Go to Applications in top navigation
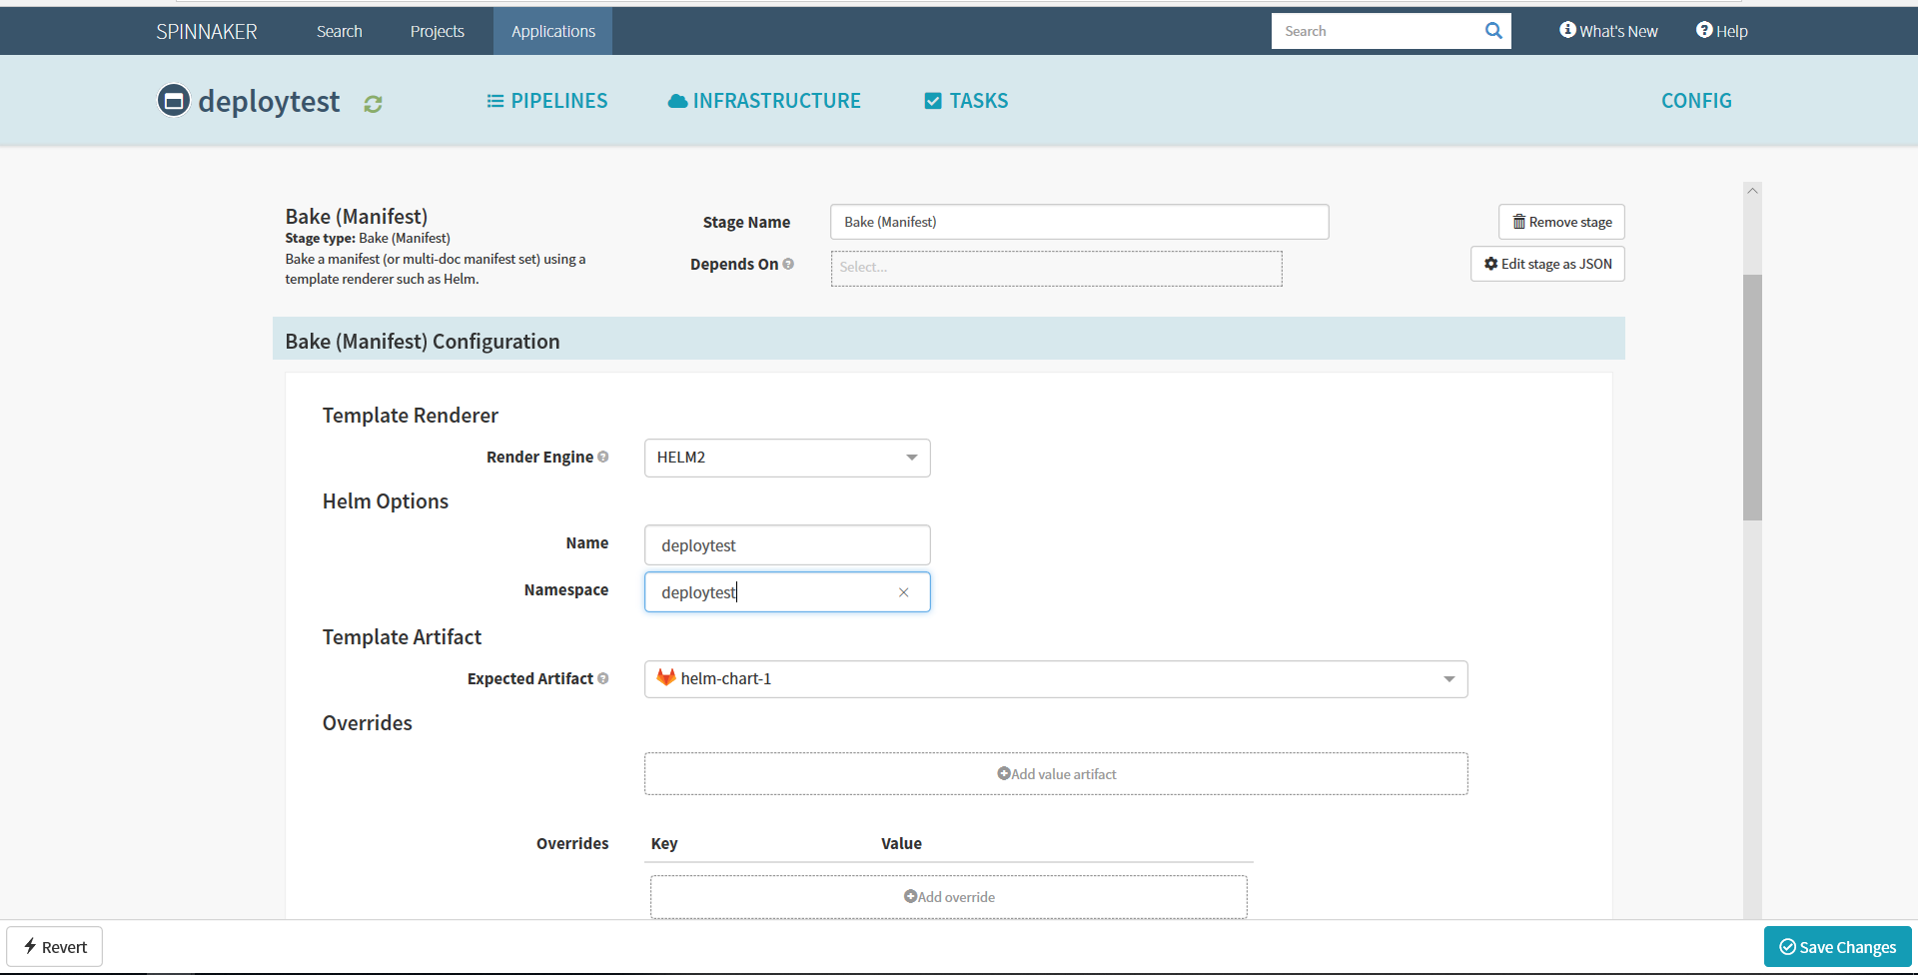Image resolution: width=1918 pixels, height=975 pixels. 553,31
